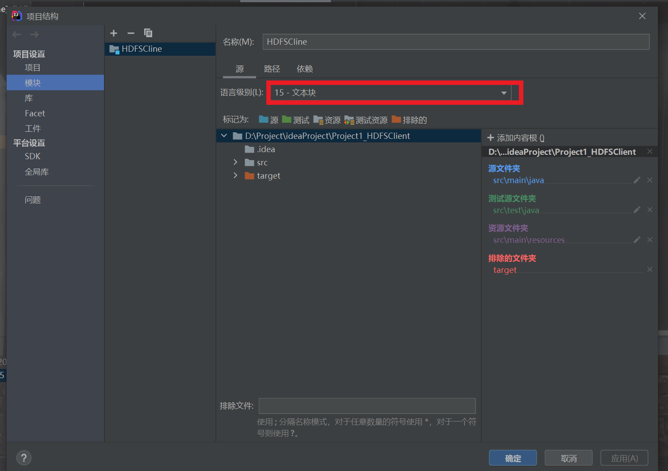The width and height of the screenshot is (668, 471).
Task: Expand the src folder
Action: pos(235,162)
